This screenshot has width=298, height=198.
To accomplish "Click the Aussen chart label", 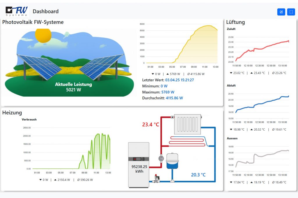I will [232, 139].
